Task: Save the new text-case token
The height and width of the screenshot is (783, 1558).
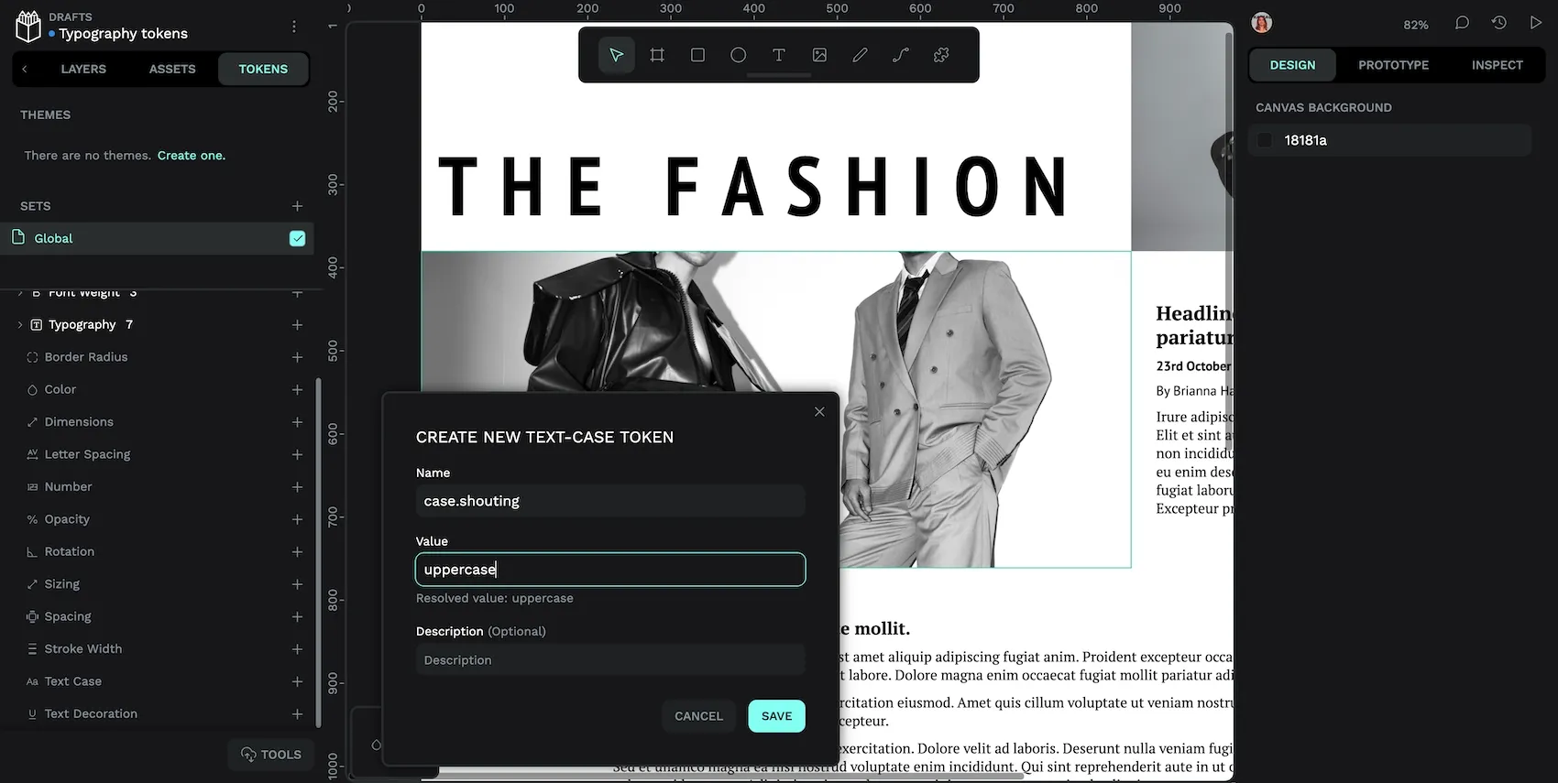Action: pyautogui.click(x=776, y=716)
